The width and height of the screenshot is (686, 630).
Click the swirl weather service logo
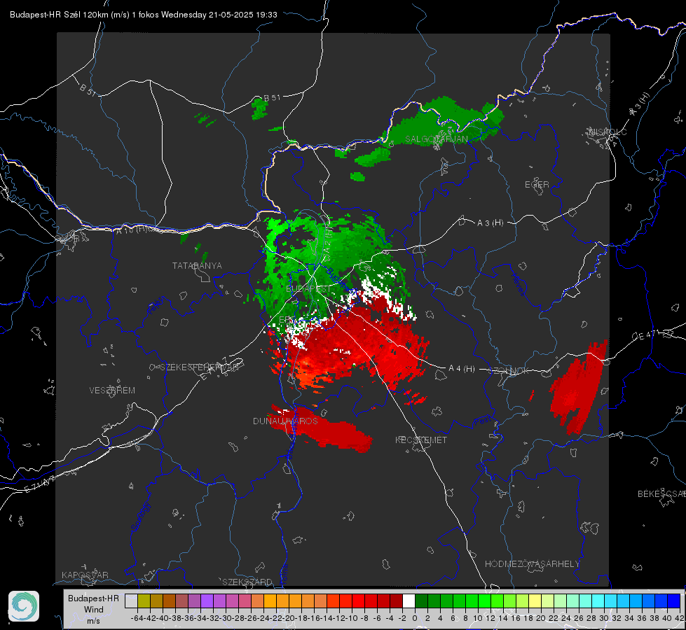24,606
